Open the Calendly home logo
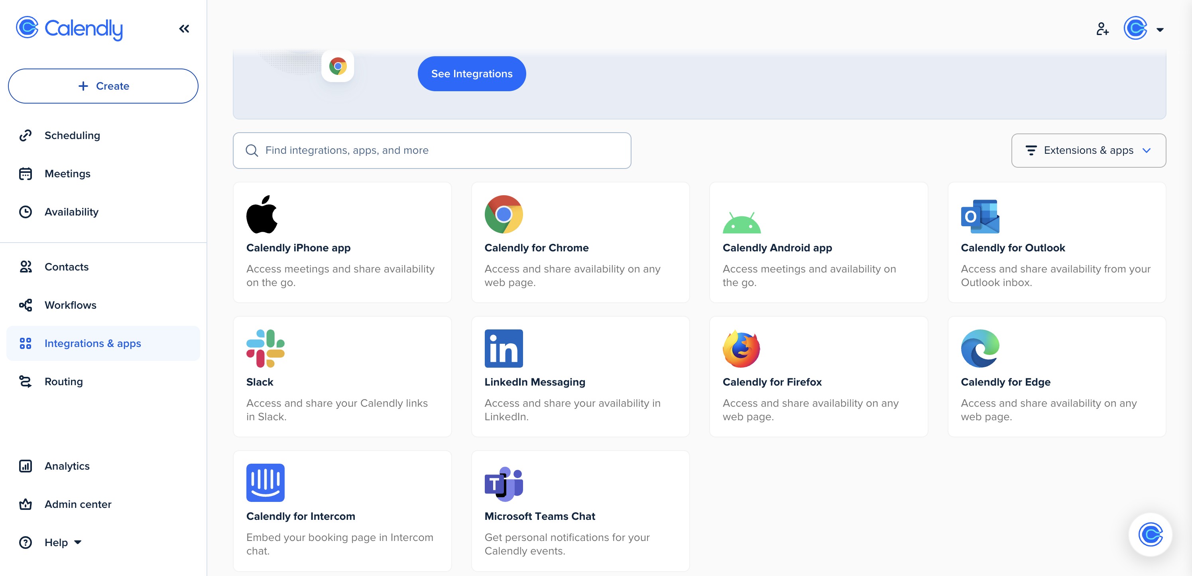The height and width of the screenshot is (576, 1192). pyautogui.click(x=69, y=29)
